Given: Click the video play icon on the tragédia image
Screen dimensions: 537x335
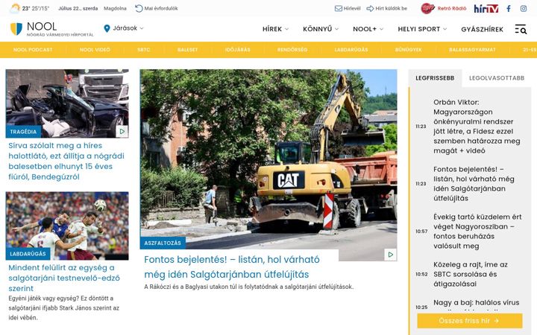Looking at the screenshot, I should (122, 131).
